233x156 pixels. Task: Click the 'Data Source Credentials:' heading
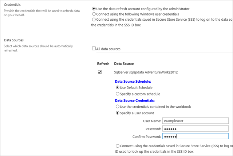click(x=135, y=100)
